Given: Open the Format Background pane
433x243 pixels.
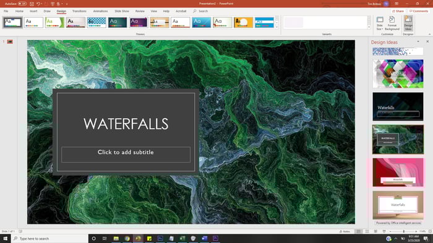Looking at the screenshot, I should (392, 23).
